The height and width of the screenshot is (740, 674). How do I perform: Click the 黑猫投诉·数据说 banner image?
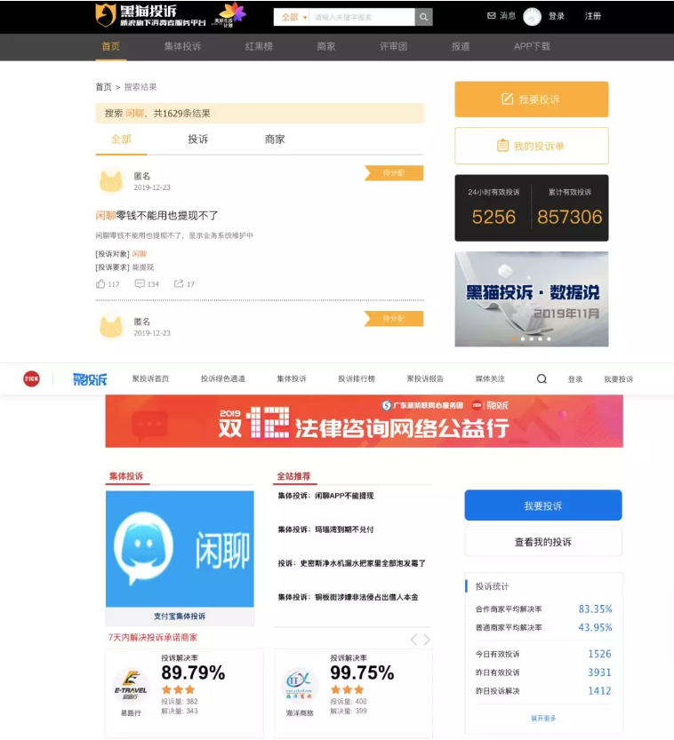point(532,298)
